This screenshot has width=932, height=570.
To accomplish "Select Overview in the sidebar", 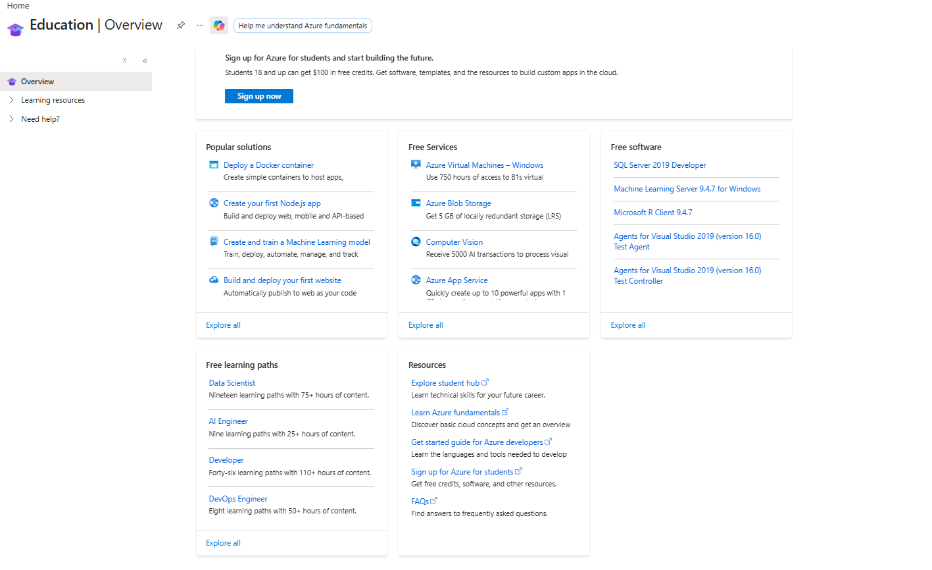I will coord(76,82).
